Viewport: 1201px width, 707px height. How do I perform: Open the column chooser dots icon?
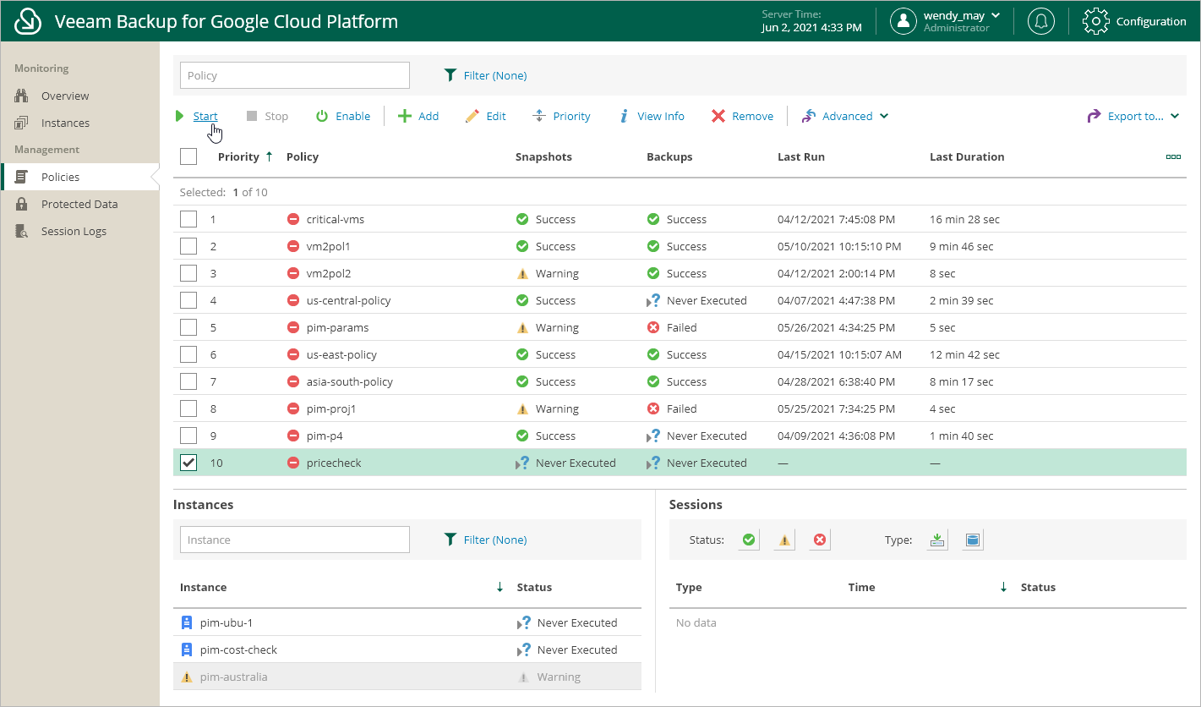coord(1173,156)
